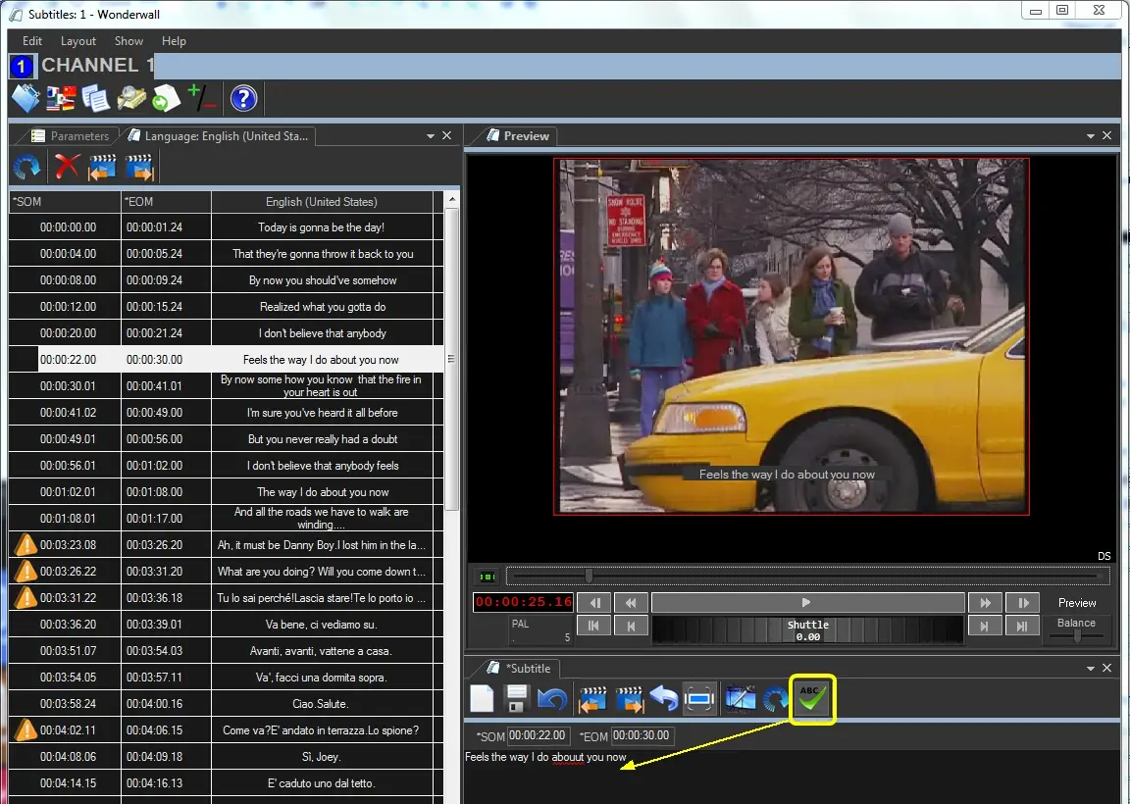Click the new blank page icon in Subtitle panel

coord(482,699)
